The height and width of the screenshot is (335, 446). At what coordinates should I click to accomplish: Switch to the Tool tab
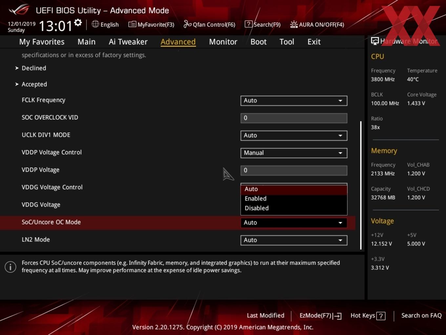coord(287,42)
